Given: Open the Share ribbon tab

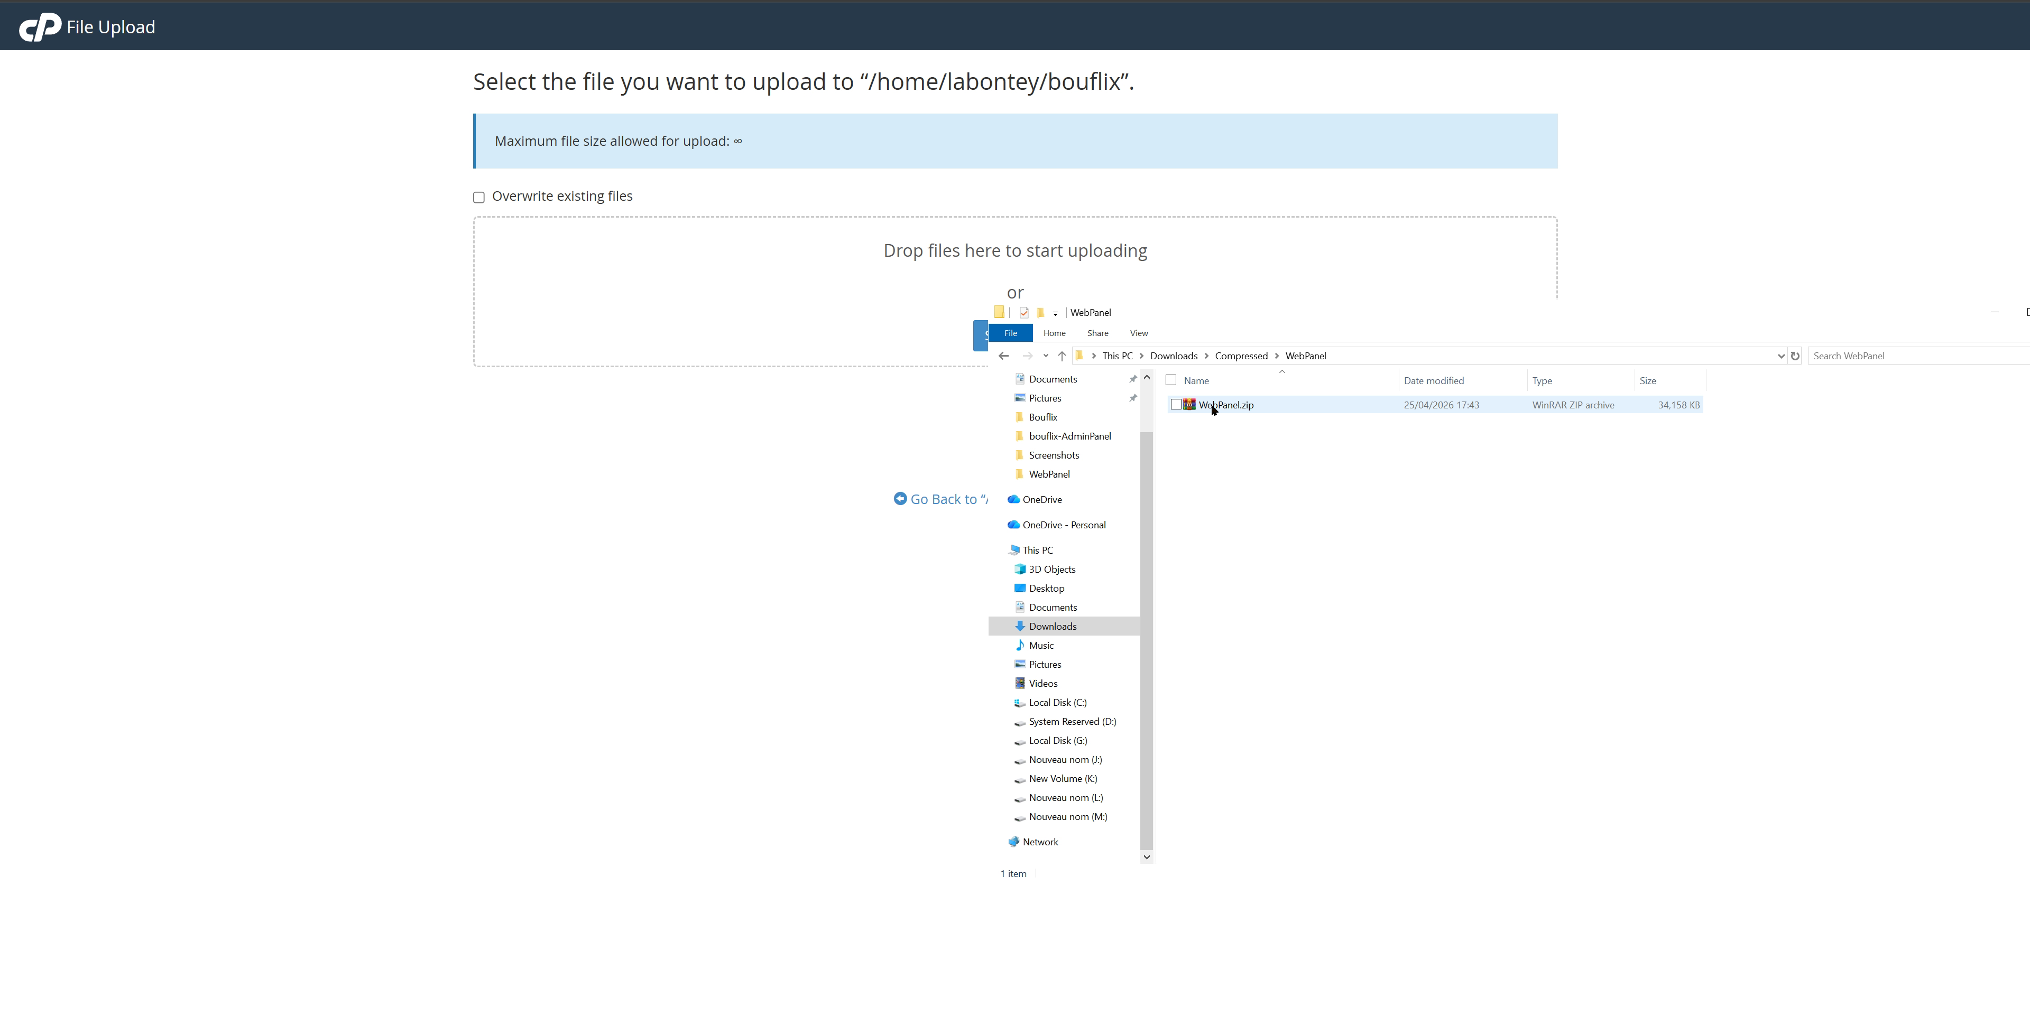Looking at the screenshot, I should pos(1098,333).
